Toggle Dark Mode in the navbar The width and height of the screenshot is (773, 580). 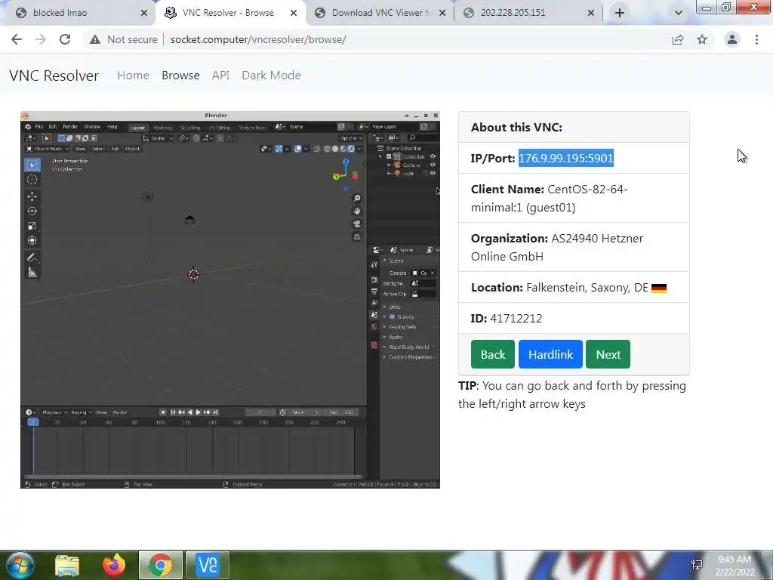(x=271, y=76)
